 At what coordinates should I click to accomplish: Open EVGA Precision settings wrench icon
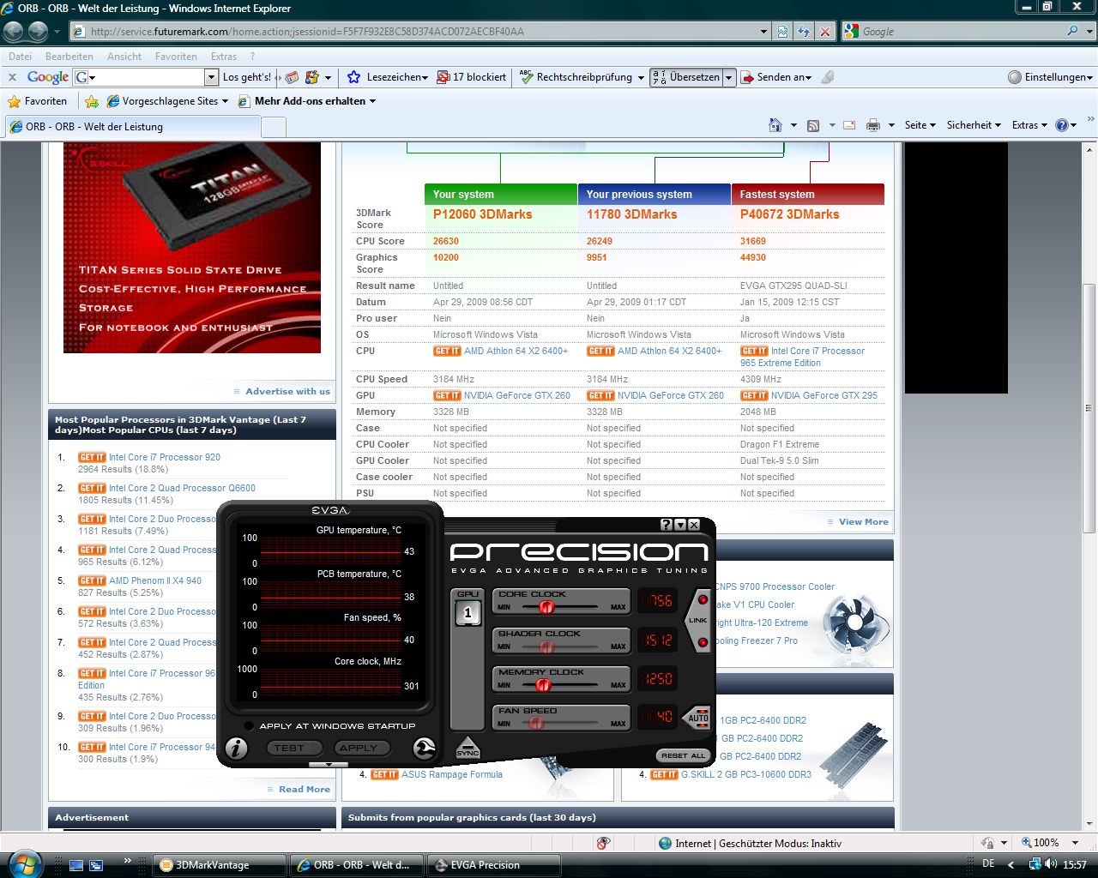(x=424, y=748)
